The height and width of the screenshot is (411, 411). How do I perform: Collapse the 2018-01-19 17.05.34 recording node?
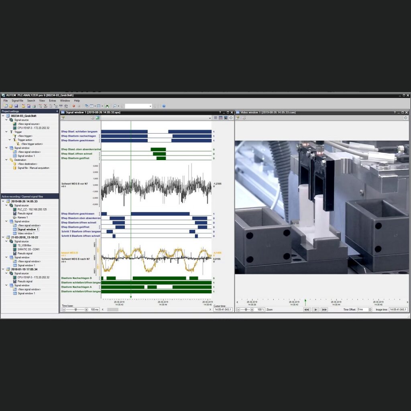pyautogui.click(x=3, y=269)
